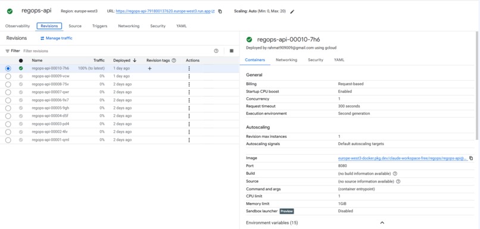480x229 pixels.
Task: Open actions menu for regops-api-00002-4lv
Action: click(189, 132)
